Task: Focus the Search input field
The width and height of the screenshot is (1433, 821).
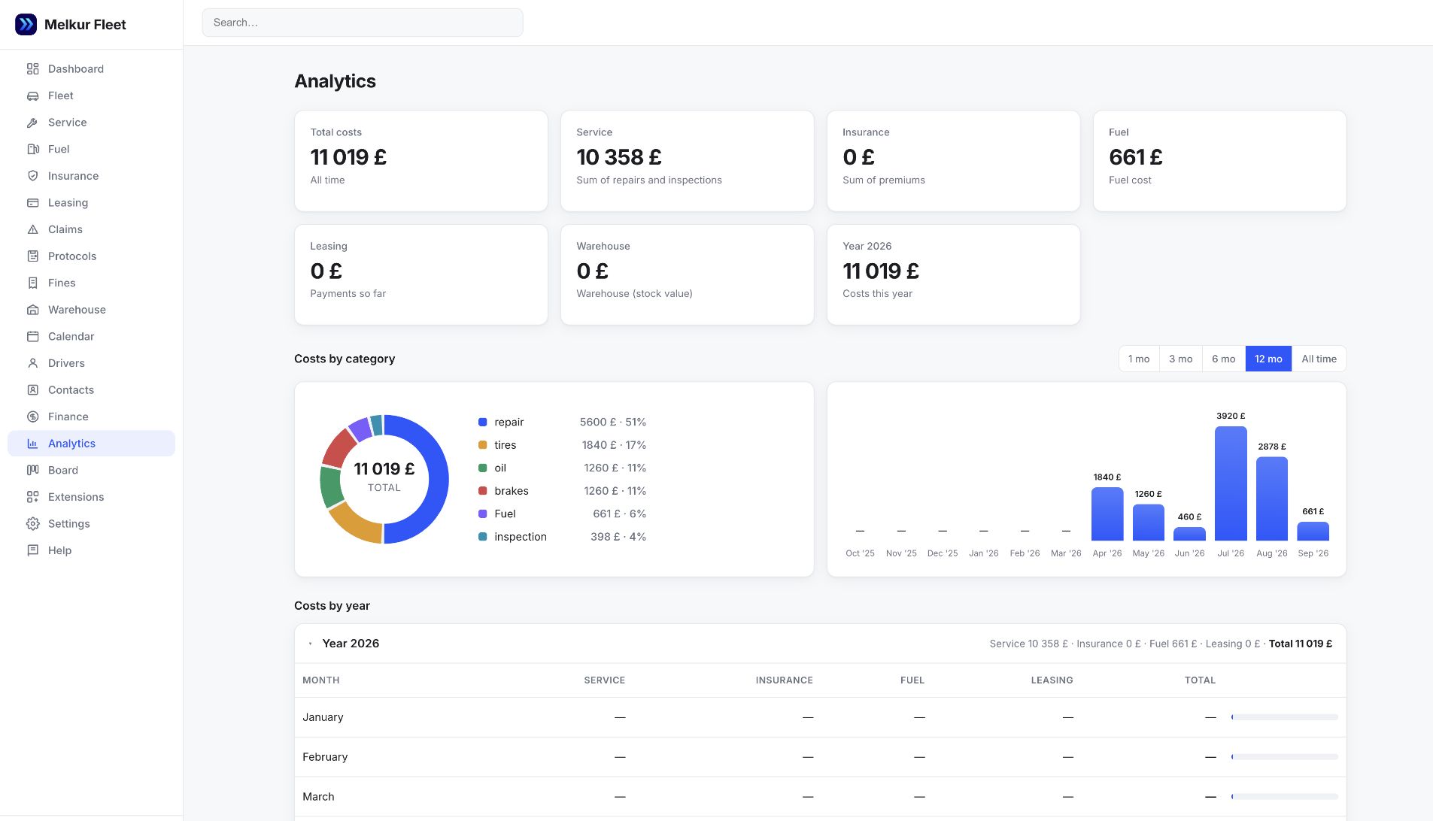Action: point(363,23)
